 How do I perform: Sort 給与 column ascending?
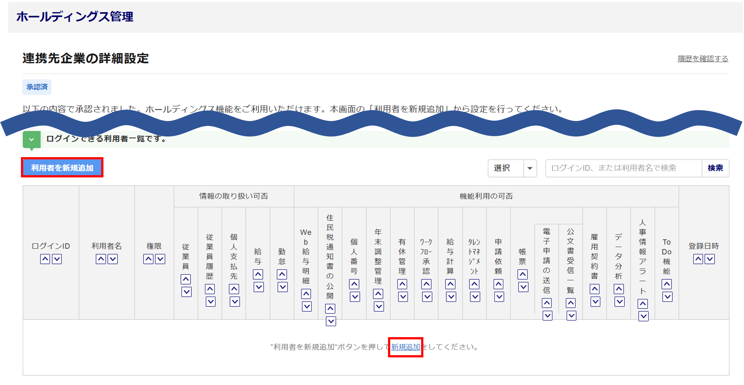[258, 275]
